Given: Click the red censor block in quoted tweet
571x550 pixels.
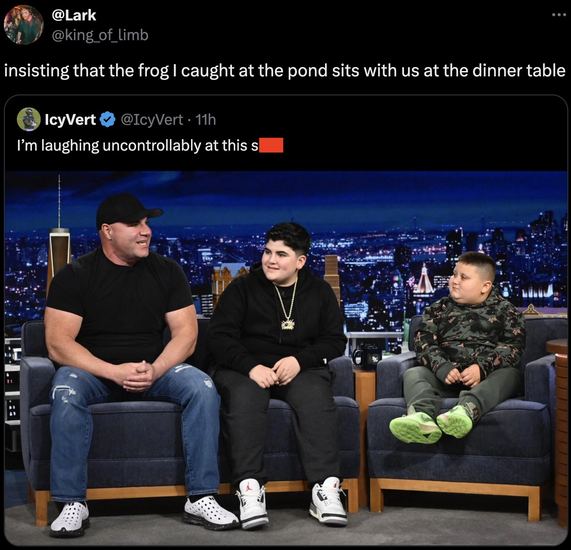Looking at the screenshot, I should click(x=271, y=145).
